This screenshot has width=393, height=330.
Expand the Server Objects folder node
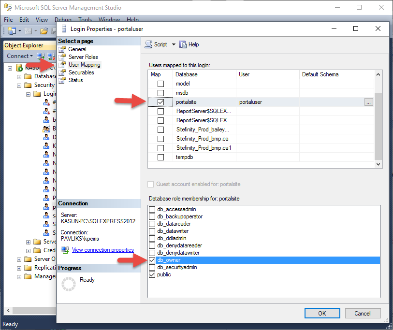19,259
